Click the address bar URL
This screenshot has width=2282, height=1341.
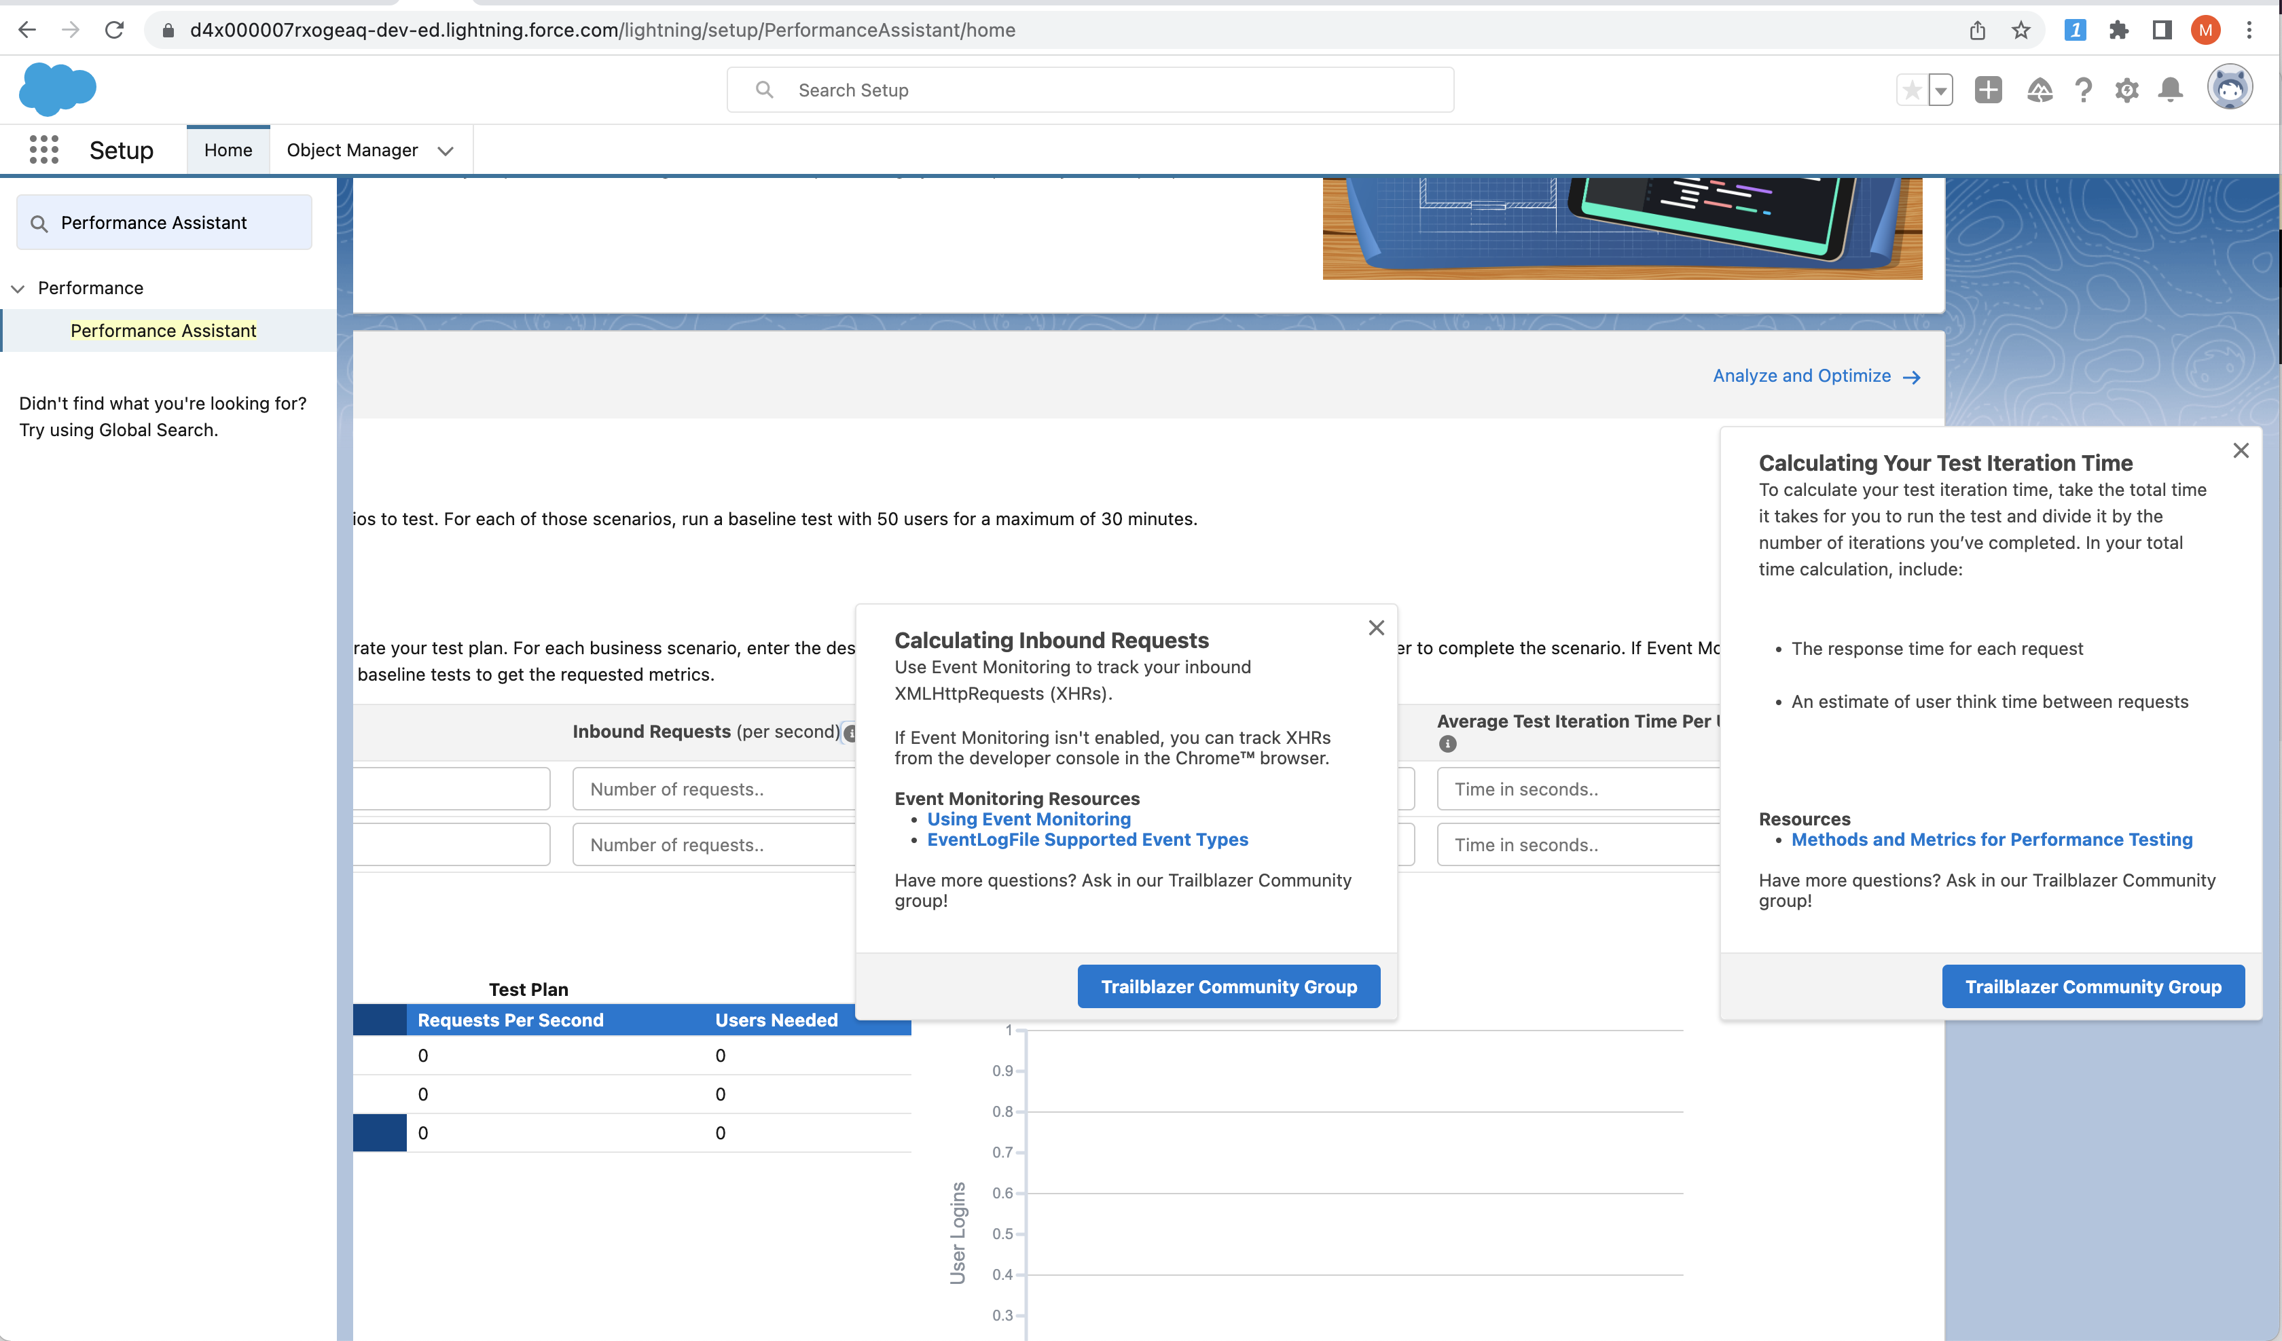point(602,31)
